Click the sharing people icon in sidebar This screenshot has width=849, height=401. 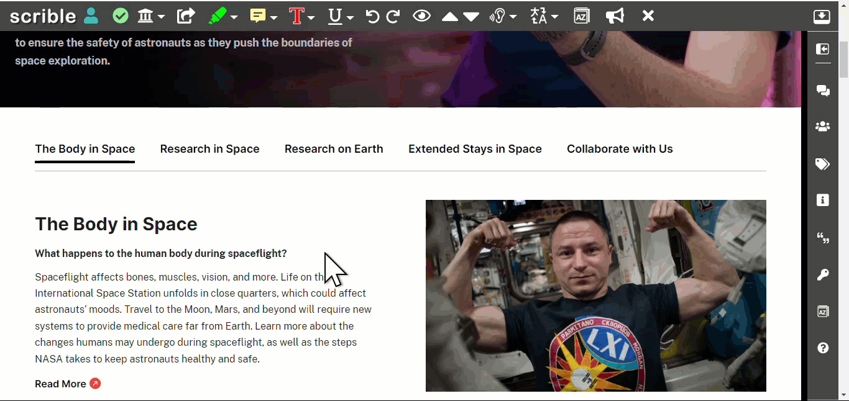[x=822, y=126]
